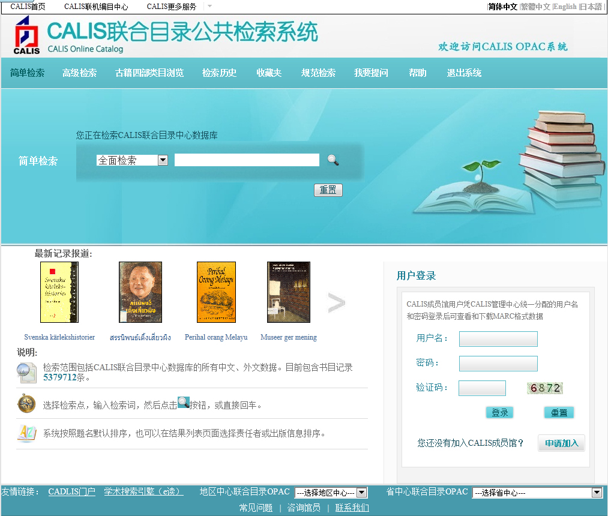The height and width of the screenshot is (516, 608).
Task: Click the magnifier search icon beside search box
Action: pos(333,160)
